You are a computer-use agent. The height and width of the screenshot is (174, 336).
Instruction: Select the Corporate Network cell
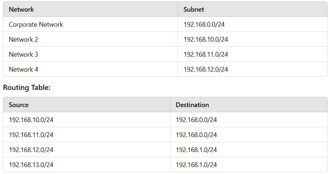36,24
